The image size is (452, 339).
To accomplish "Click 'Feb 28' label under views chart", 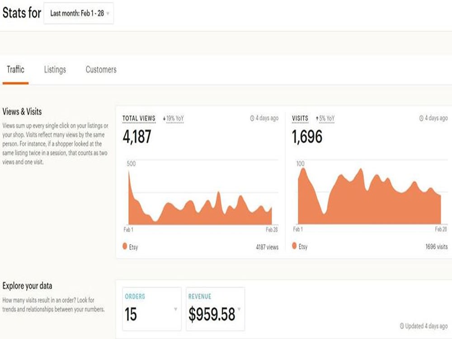I will click(x=272, y=230).
